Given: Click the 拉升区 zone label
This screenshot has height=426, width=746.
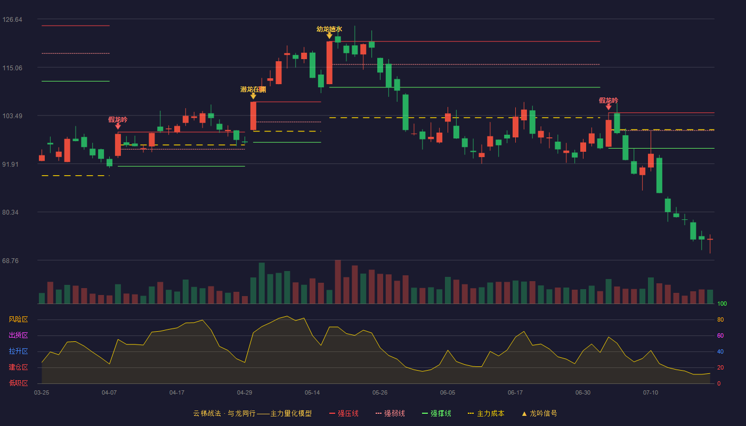Looking at the screenshot, I should coord(18,351).
